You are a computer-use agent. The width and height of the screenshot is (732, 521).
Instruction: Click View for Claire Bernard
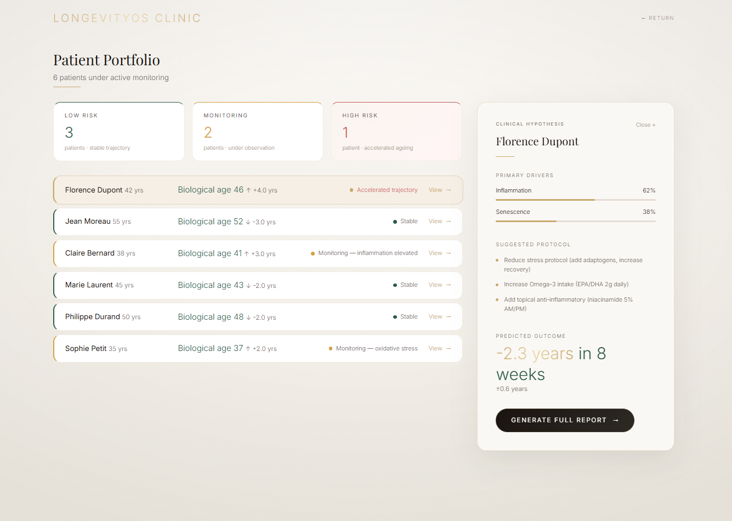pyautogui.click(x=440, y=253)
